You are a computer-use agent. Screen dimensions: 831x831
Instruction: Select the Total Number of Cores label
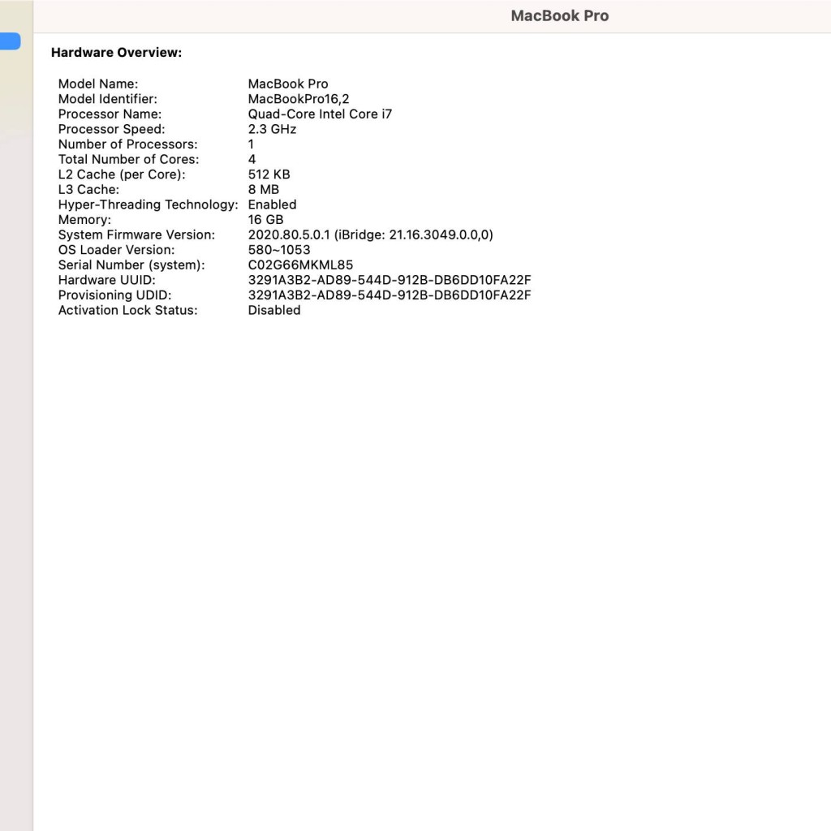click(128, 160)
